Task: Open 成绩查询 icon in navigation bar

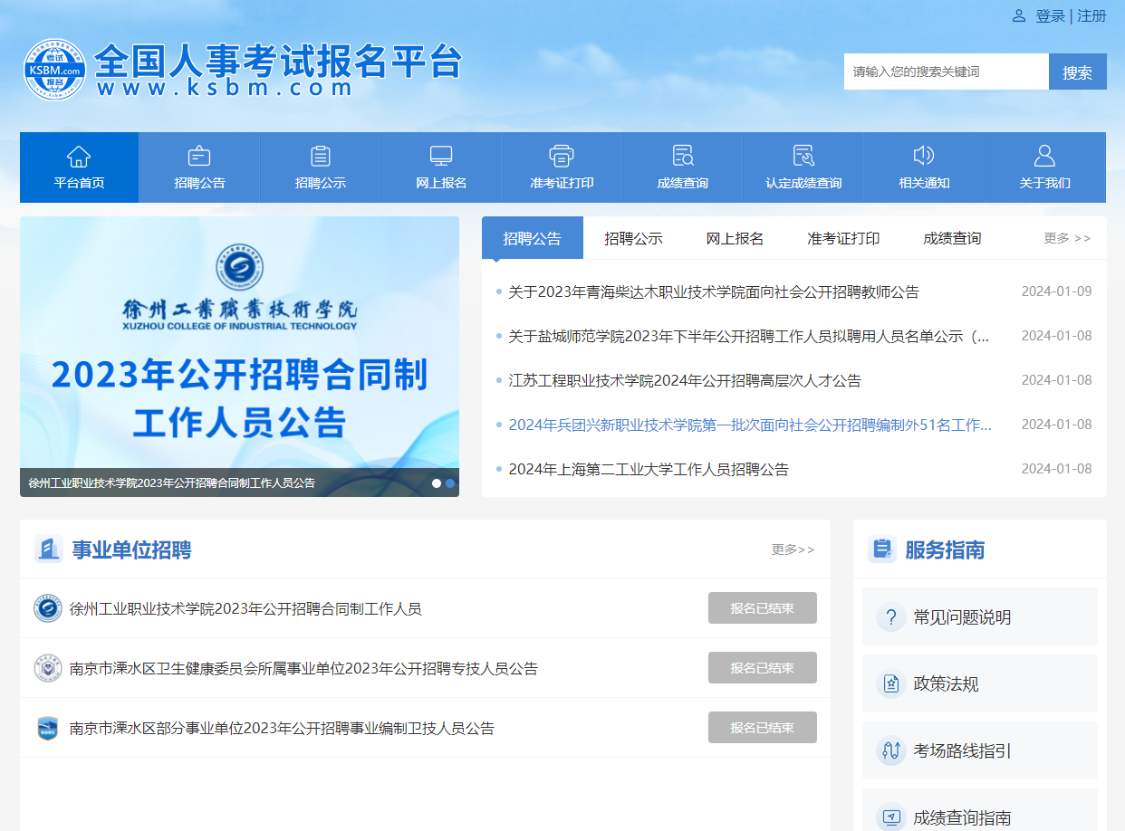Action: (x=683, y=156)
